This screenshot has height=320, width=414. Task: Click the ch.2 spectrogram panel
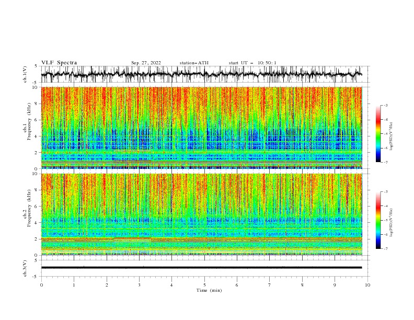[x=201, y=214]
